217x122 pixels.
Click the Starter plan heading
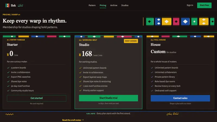[x=12, y=45]
